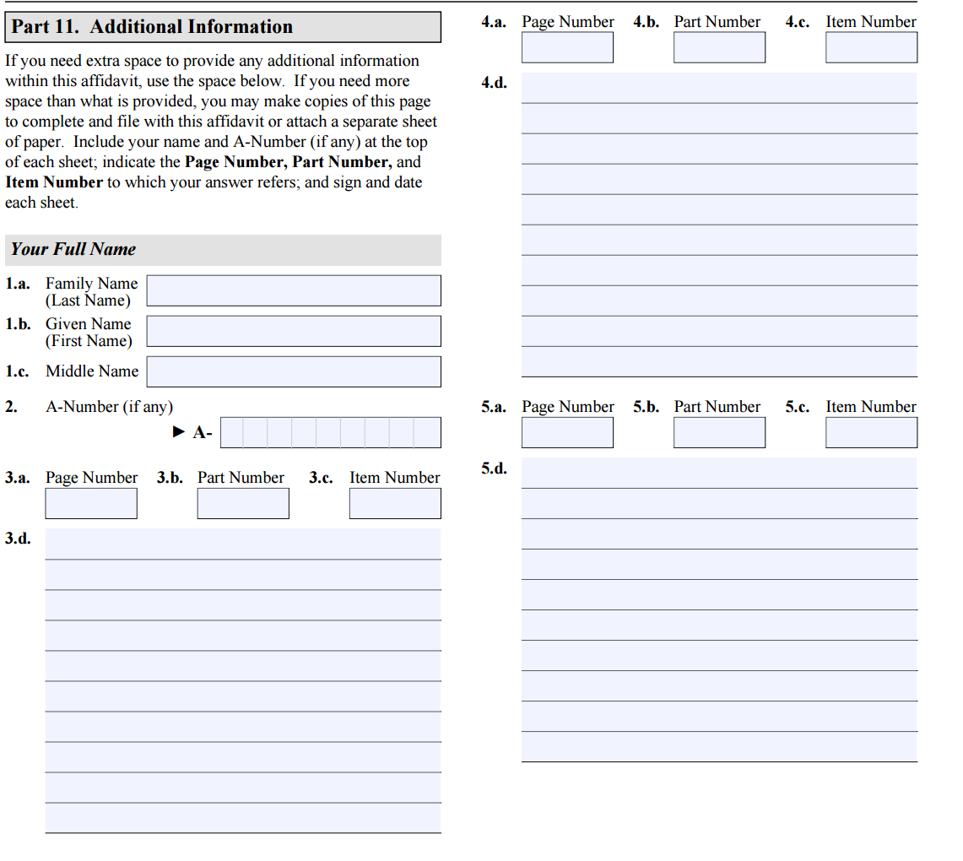The height and width of the screenshot is (861, 963).
Task: Click the Part 11 Additional Information heading
Action: tap(223, 27)
